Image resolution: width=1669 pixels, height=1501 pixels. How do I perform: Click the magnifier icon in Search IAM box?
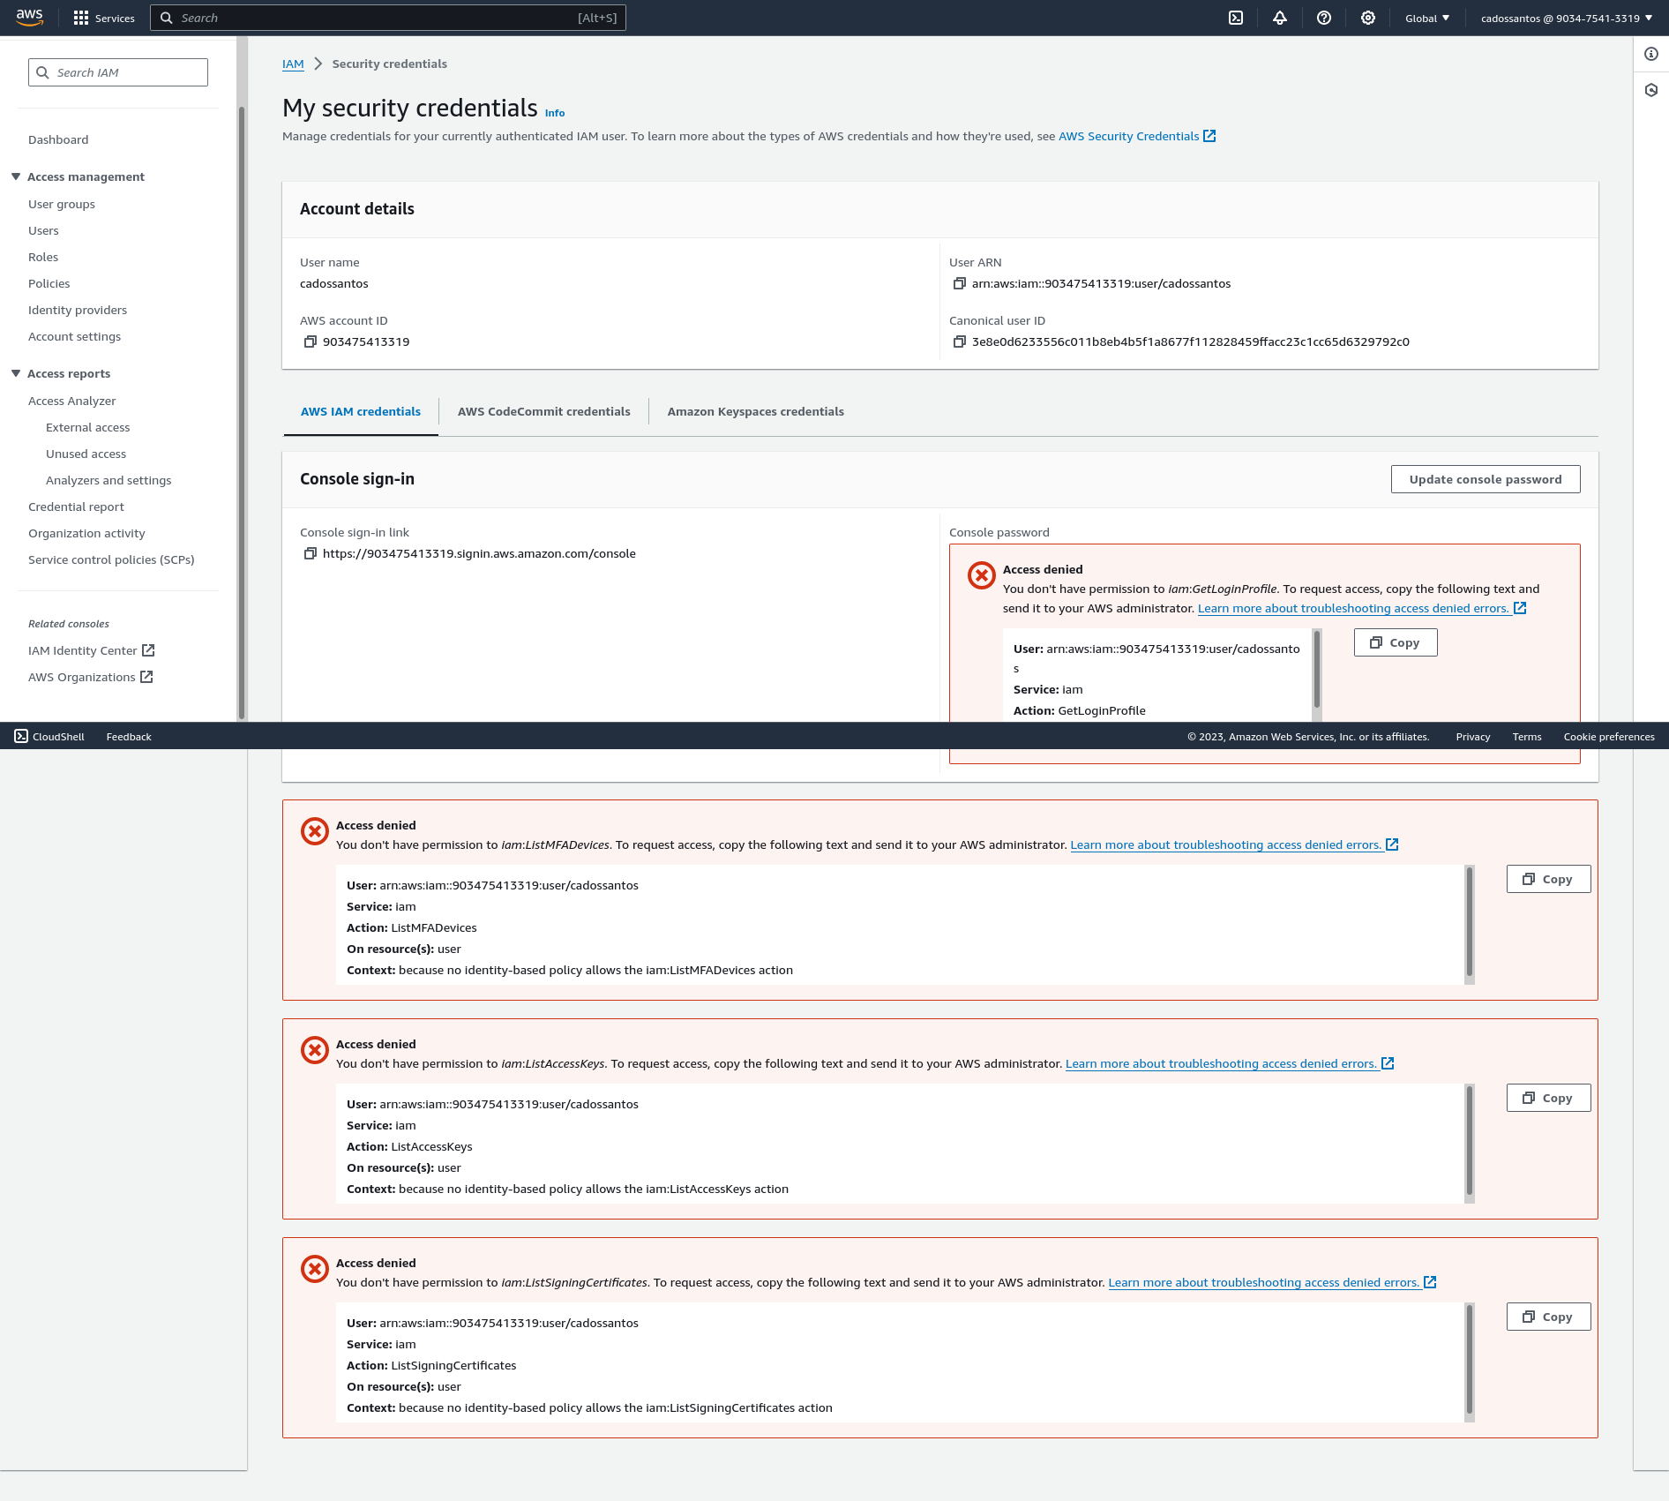pos(42,72)
